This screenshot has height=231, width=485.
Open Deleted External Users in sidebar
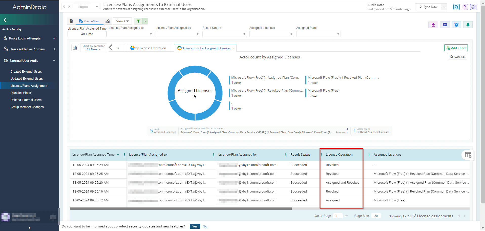[26, 100]
